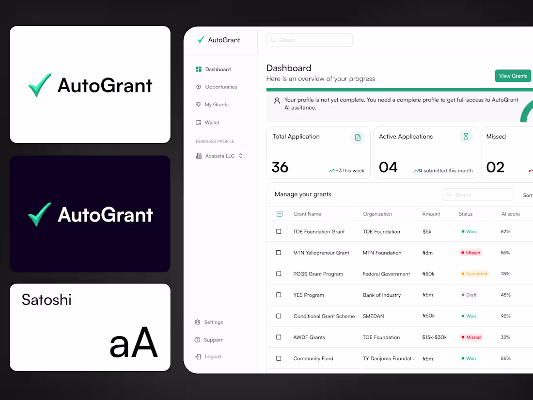Click the Won status badge on Conditional Grant Scheme
The width and height of the screenshot is (533, 400).
click(468, 316)
